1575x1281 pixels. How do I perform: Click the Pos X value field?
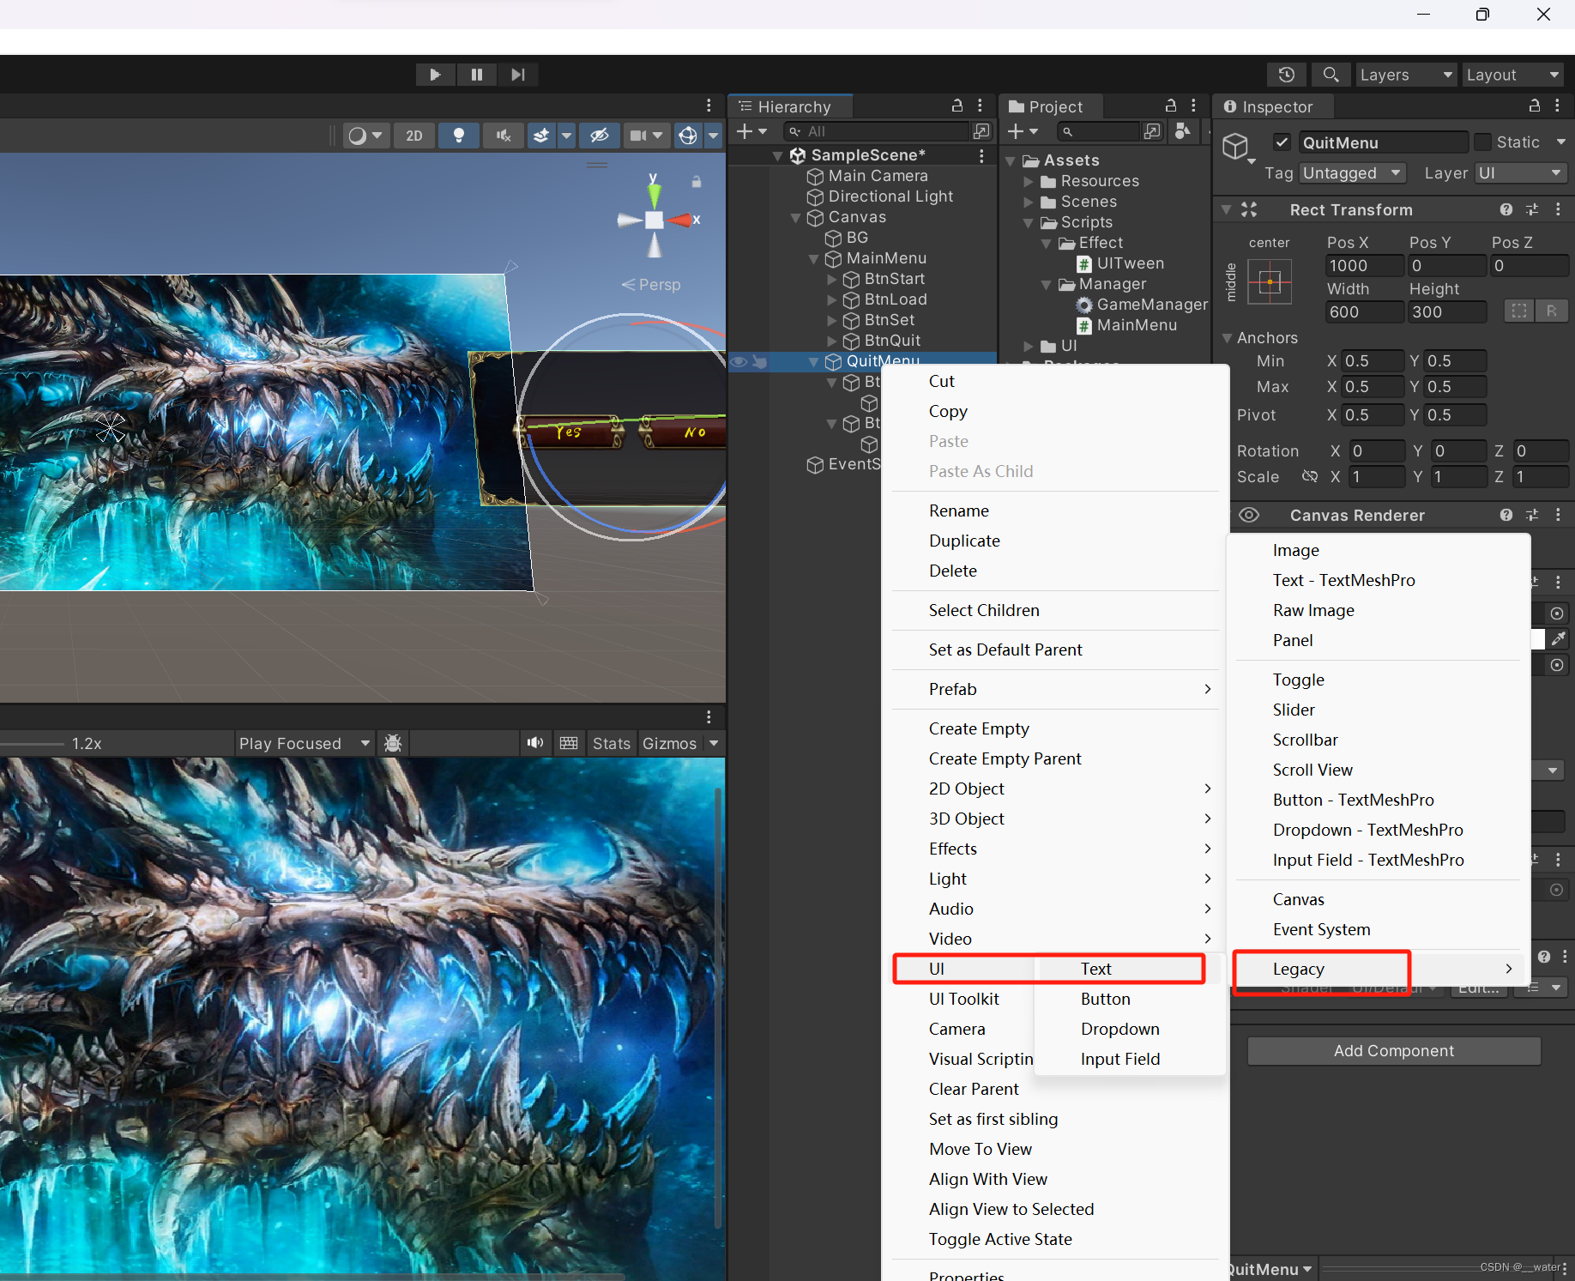[1364, 266]
